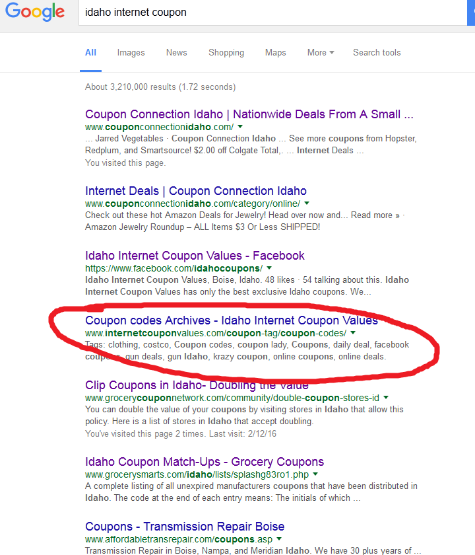
Task: Open "Idaho Internet Coupon Values - Facebook" result
Action: (195, 256)
